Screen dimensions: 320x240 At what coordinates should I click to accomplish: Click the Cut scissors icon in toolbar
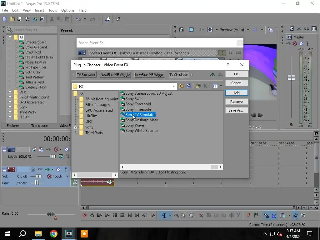point(52,19)
